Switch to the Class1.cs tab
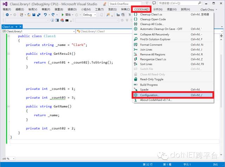 [8, 27]
